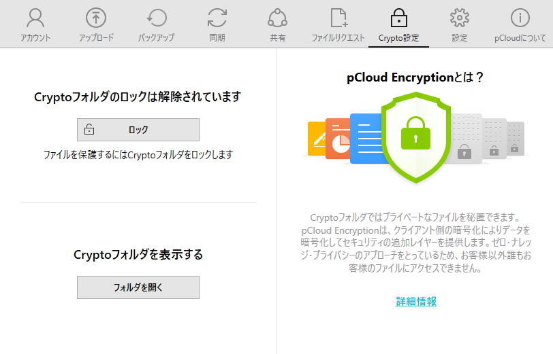The height and width of the screenshot is (354, 553).
Task: Click the pCloudについて info icon
Action: tap(520, 18)
